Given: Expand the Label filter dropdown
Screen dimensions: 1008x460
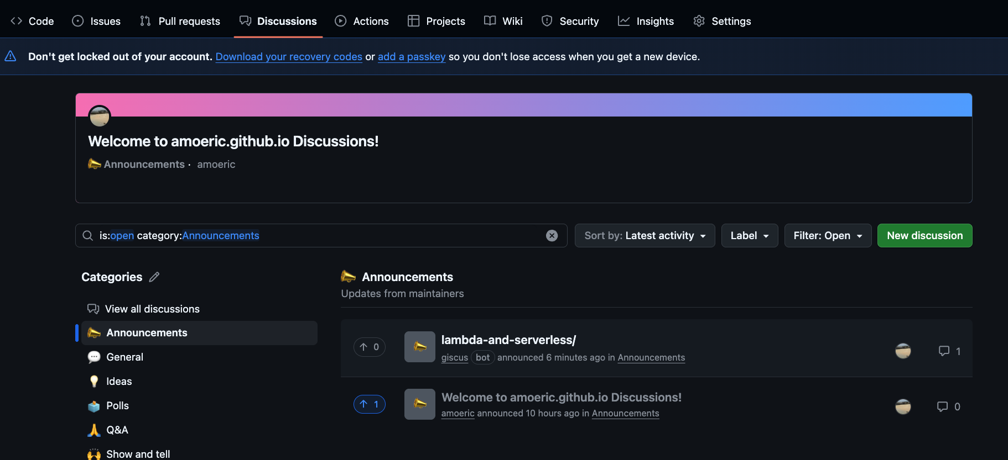Looking at the screenshot, I should [x=749, y=236].
